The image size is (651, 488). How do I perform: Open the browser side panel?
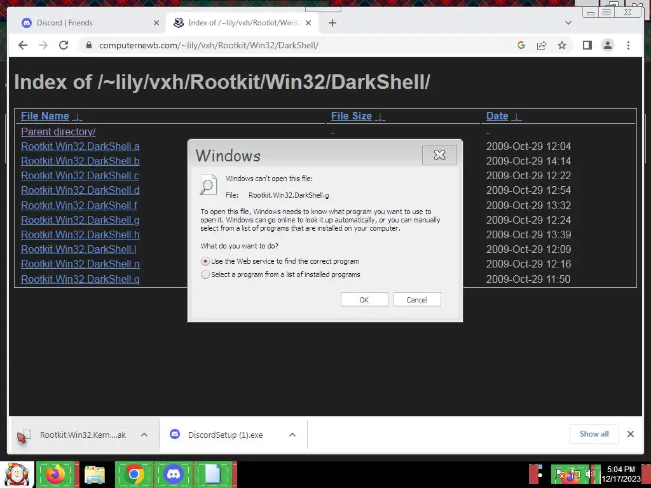click(587, 45)
